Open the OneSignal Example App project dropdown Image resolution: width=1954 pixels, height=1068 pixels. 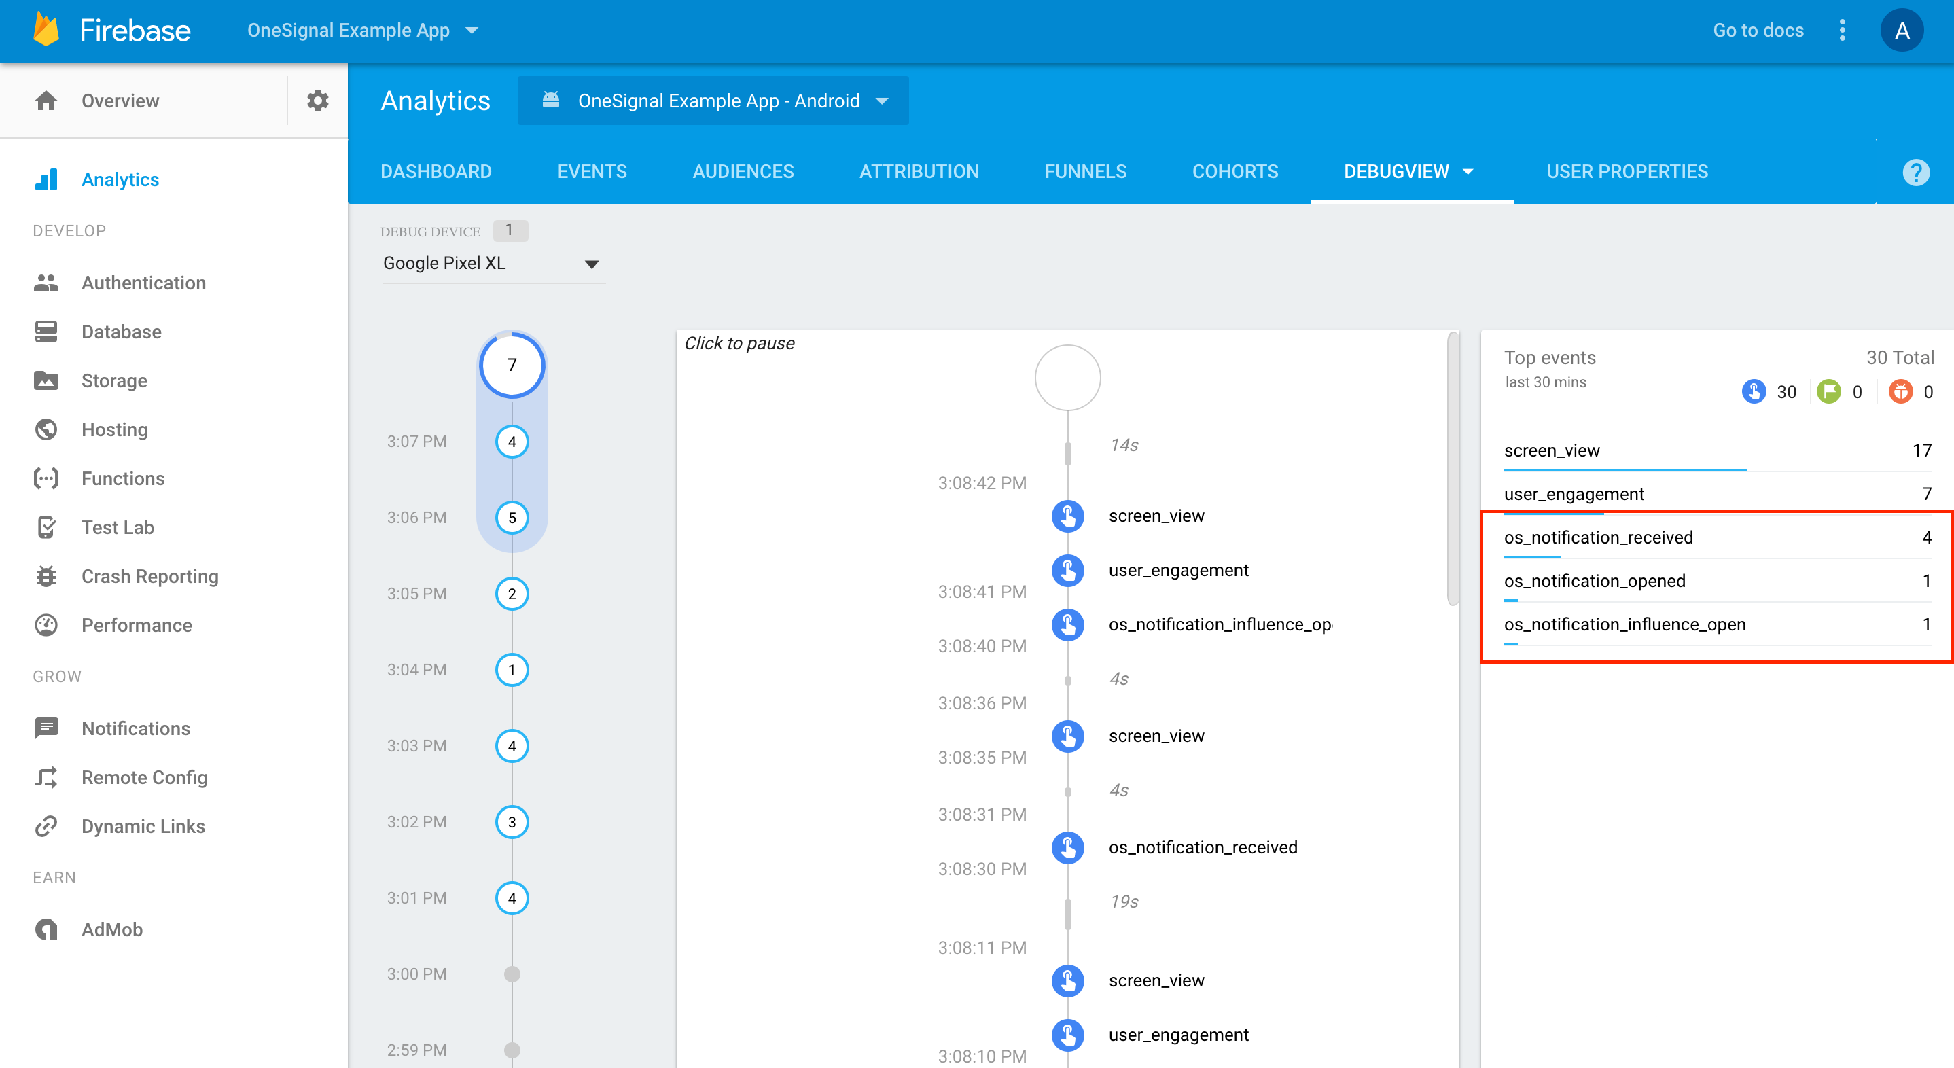point(363,31)
